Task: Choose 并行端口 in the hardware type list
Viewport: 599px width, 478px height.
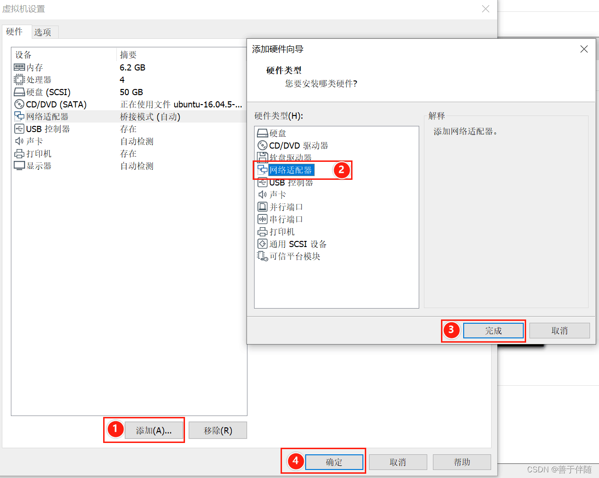Action: [286, 207]
